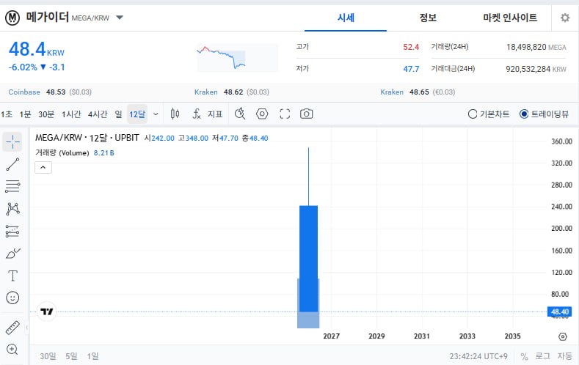Select the 1시간 interval
579x365 pixels.
(71, 114)
